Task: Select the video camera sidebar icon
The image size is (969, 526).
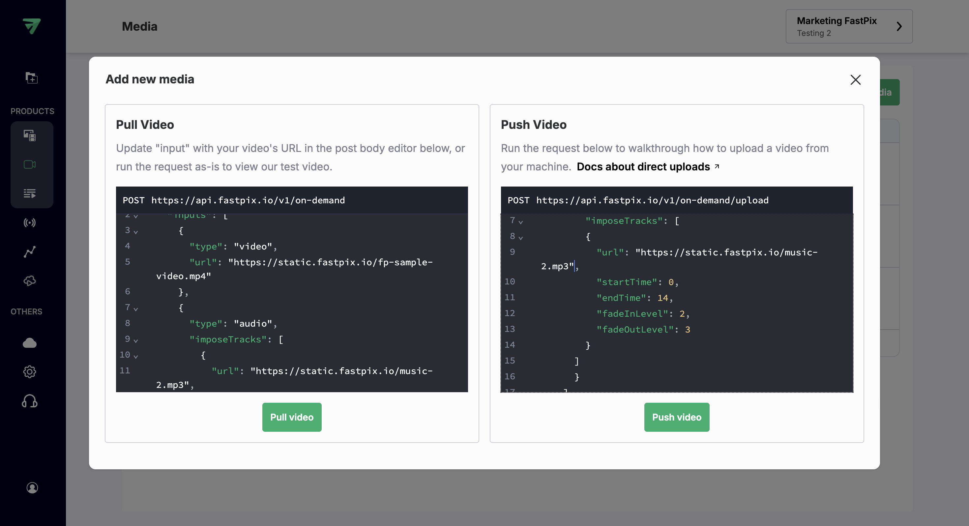Action: [x=30, y=164]
